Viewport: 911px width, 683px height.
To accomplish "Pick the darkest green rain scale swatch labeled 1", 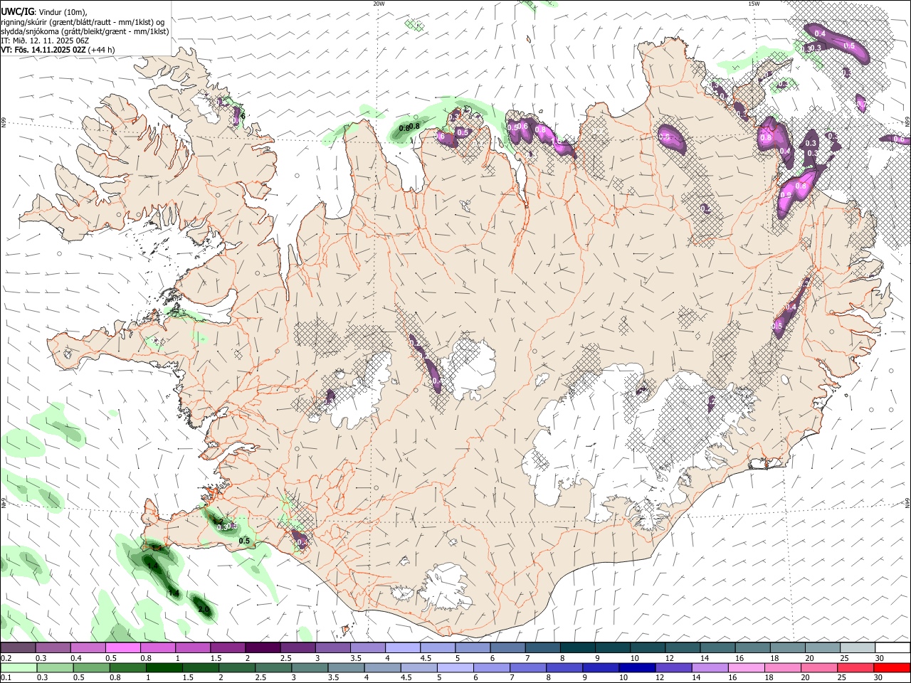I will [x=164, y=667].
